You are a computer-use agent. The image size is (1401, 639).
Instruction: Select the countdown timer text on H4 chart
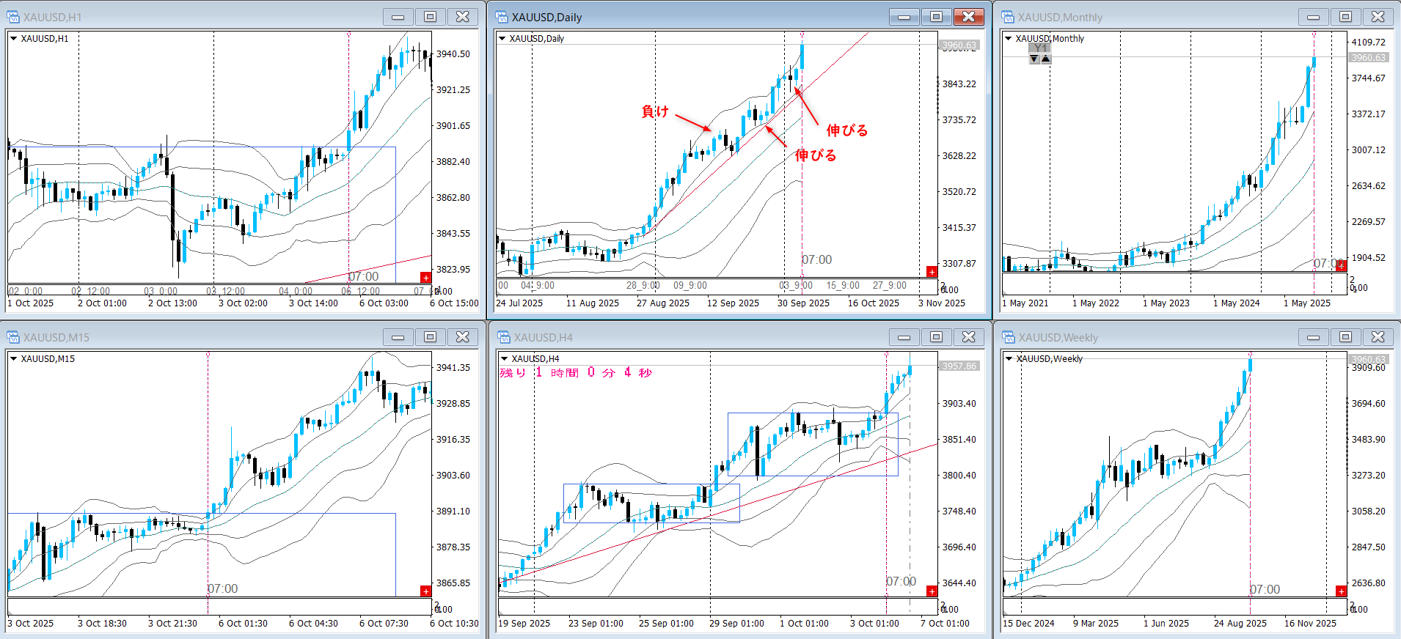(576, 373)
